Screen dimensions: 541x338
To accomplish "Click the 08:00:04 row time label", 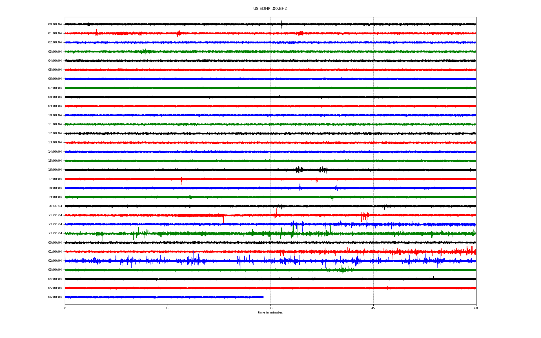I will click(55, 97).
